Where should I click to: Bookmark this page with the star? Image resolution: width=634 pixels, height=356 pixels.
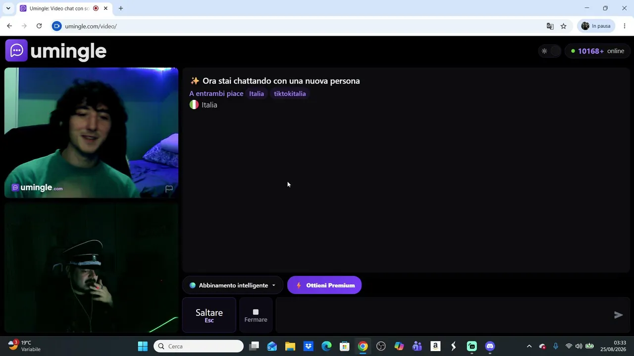563,26
